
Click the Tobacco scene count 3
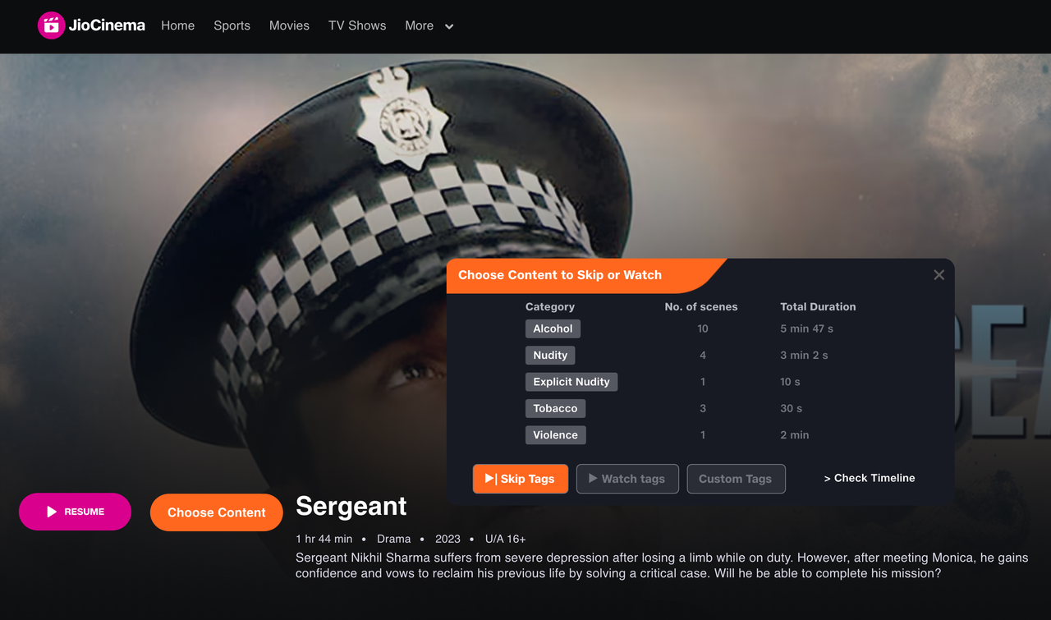point(703,408)
